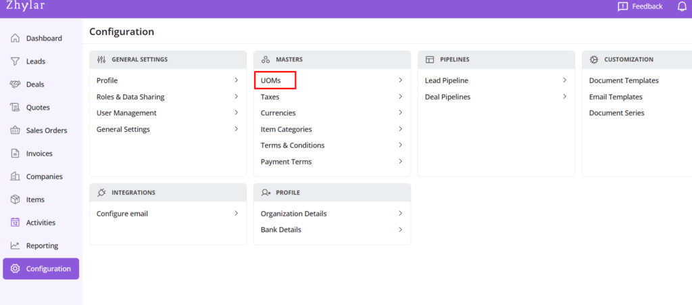The width and height of the screenshot is (692, 305).
Task: Click the notification bell icon
Action: (681, 6)
